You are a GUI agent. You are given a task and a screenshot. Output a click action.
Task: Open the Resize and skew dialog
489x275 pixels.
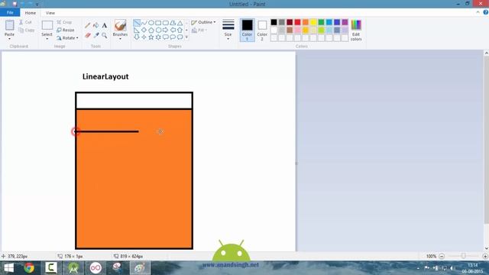click(66, 30)
